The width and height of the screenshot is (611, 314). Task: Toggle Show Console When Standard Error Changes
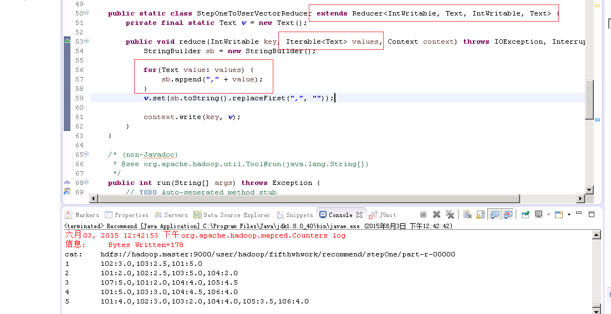(508, 214)
